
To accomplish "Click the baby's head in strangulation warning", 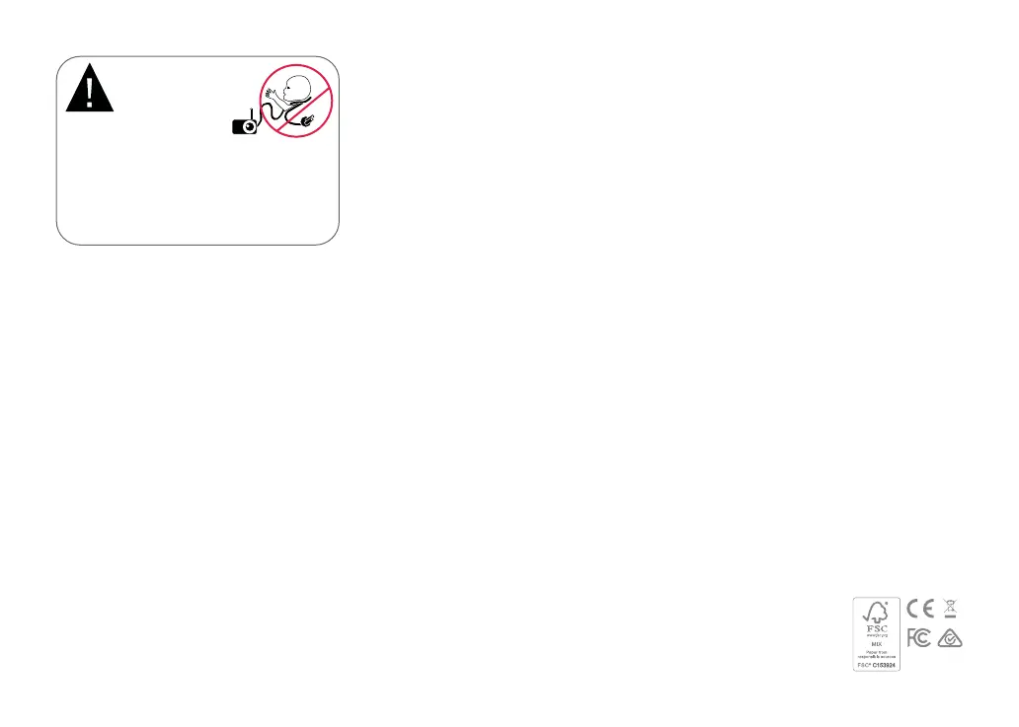I will pos(298,88).
